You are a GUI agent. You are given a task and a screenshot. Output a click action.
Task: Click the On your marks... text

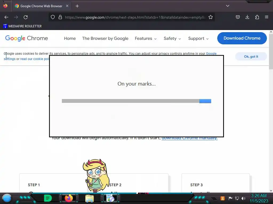[x=136, y=84]
